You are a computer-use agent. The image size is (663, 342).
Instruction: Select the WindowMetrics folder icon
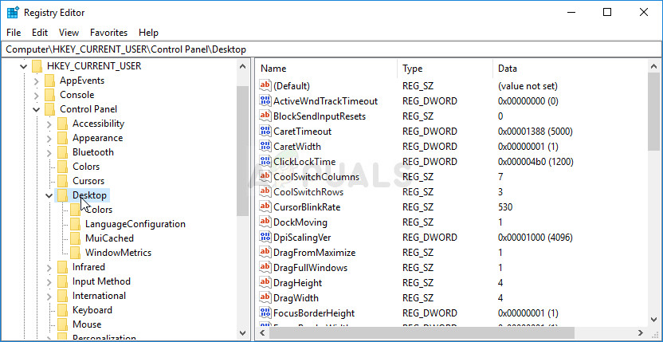click(74, 254)
